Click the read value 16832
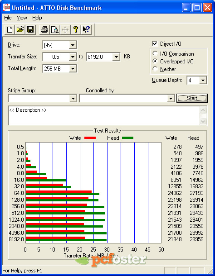 pyautogui.click(x=197, y=186)
